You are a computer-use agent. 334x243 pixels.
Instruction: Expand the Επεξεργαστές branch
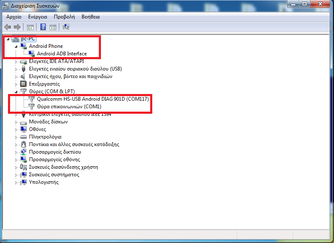pyautogui.click(x=16, y=84)
